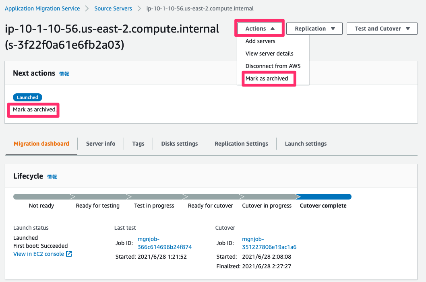Select Mark as archived in Actions menu
Screen dimensions: 426x282
(x=267, y=78)
